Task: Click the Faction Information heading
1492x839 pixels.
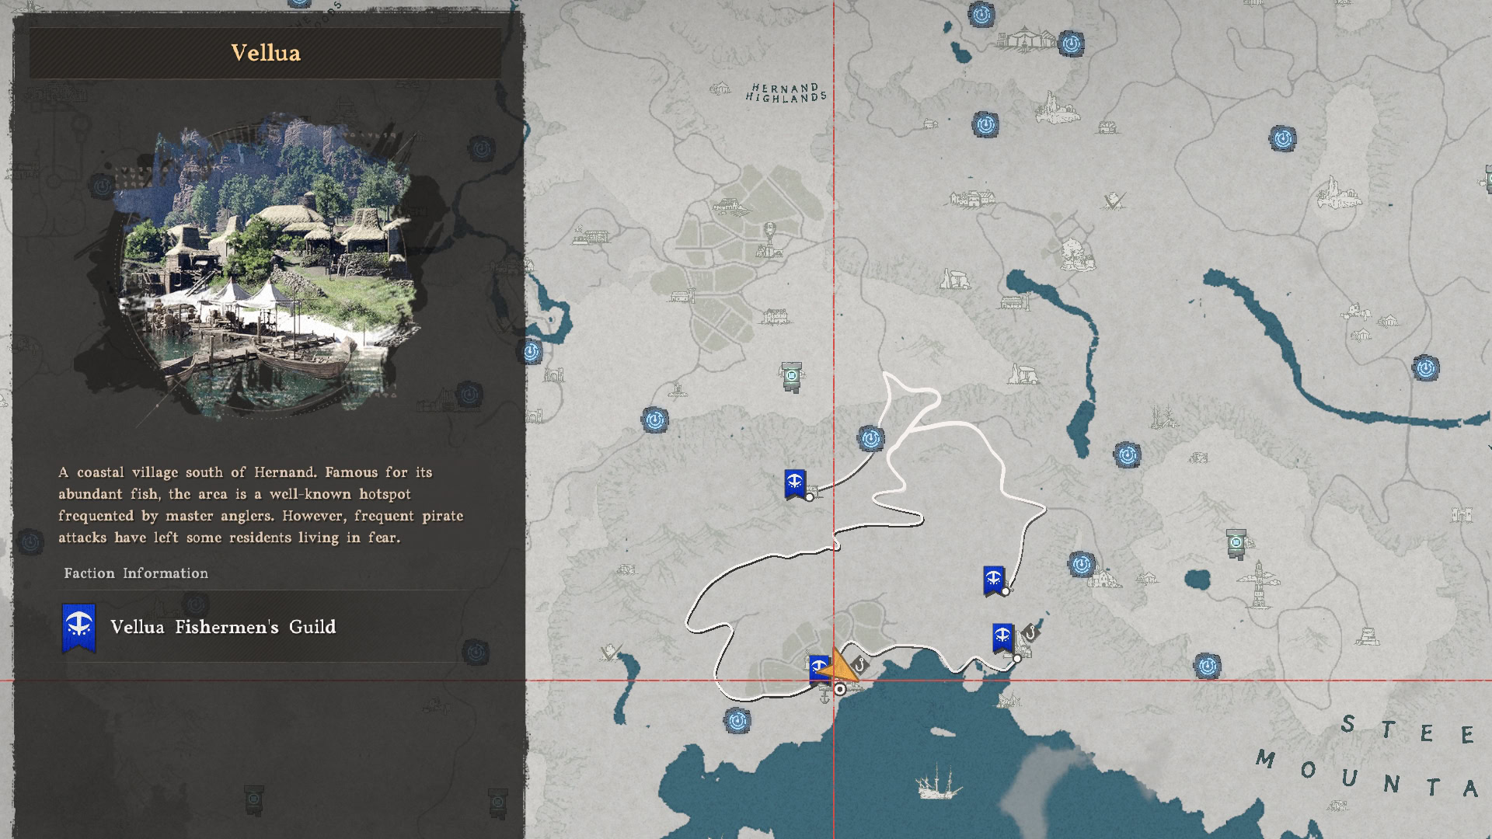Action: pos(136,573)
